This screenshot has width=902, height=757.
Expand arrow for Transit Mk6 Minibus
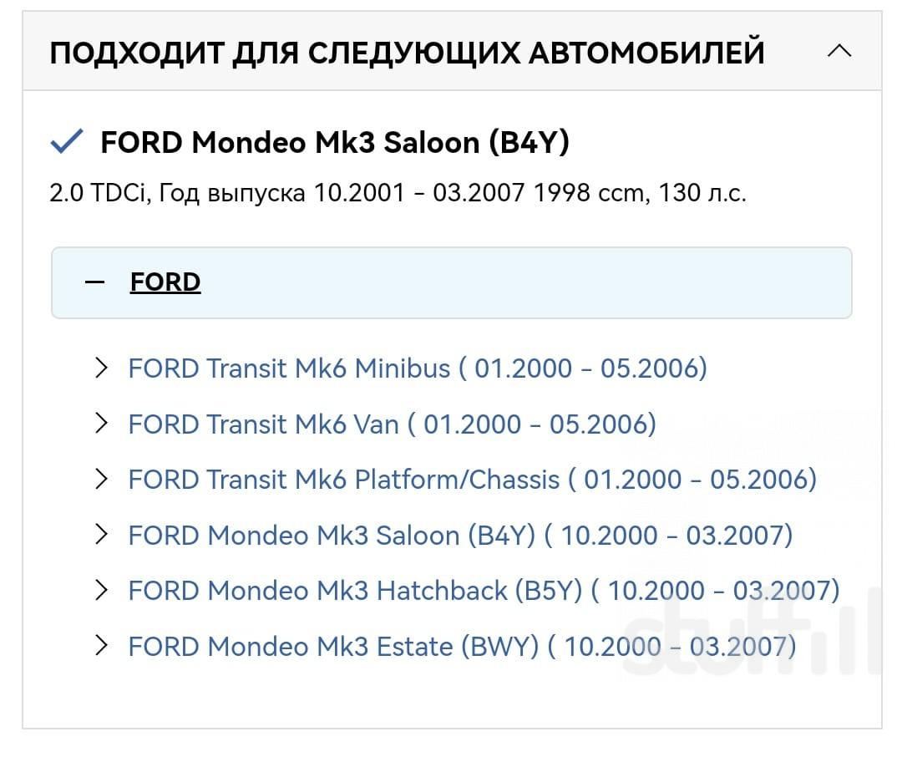102,368
